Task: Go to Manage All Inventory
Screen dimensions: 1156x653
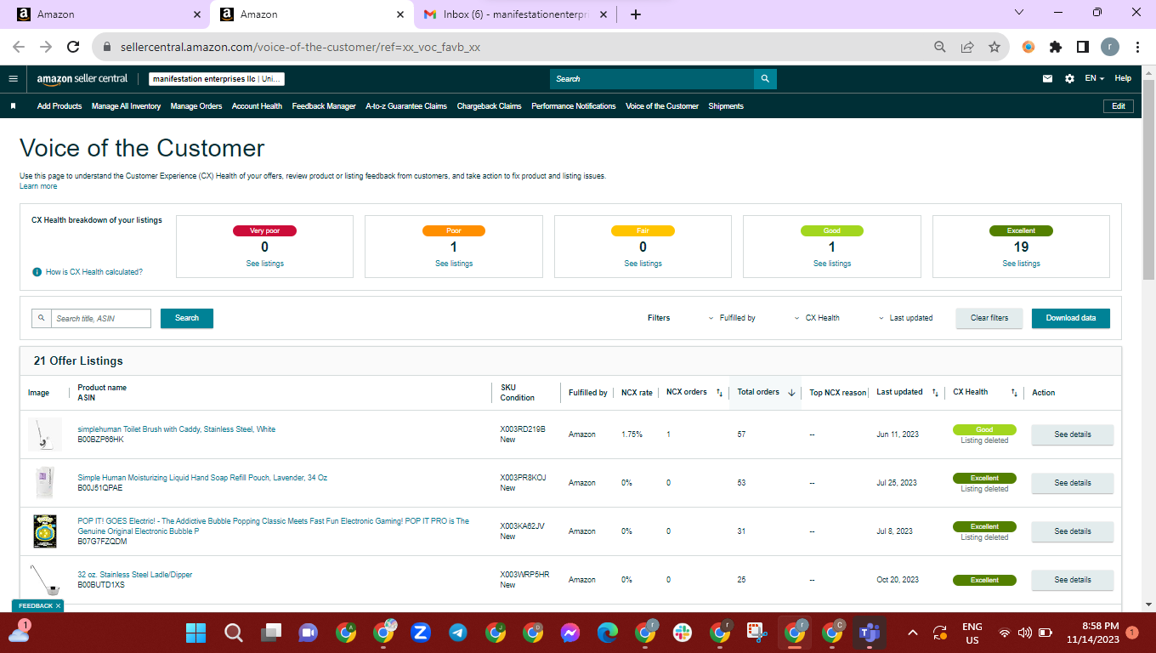Action: [x=126, y=106]
